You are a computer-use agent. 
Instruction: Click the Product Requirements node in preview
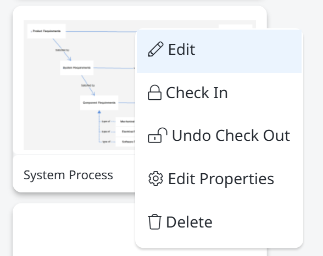point(47,31)
